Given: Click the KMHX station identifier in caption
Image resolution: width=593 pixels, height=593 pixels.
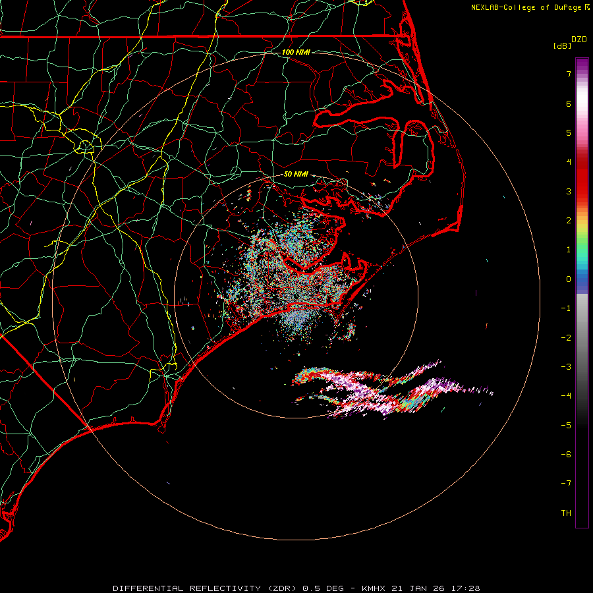Looking at the screenshot, I should pos(374,588).
